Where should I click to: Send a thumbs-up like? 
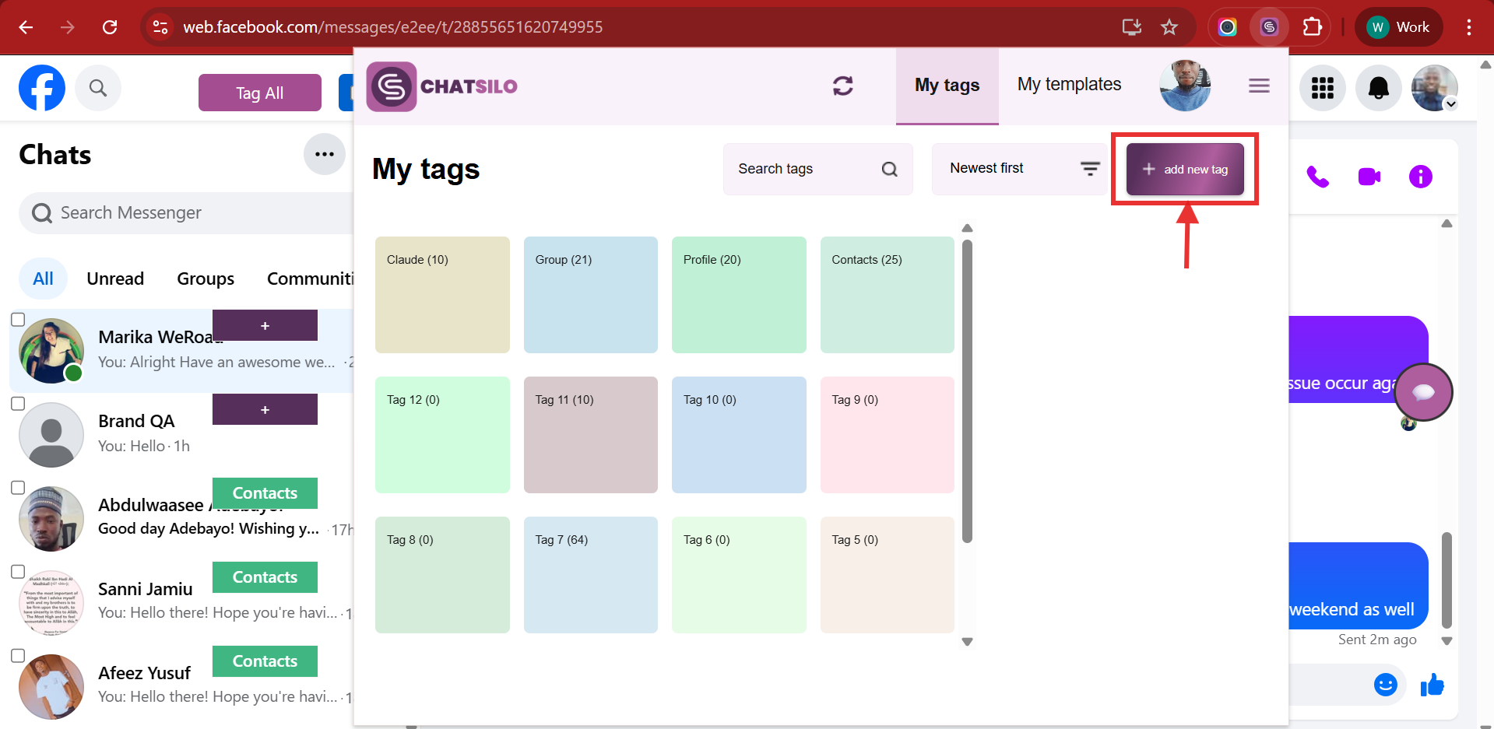1432,685
